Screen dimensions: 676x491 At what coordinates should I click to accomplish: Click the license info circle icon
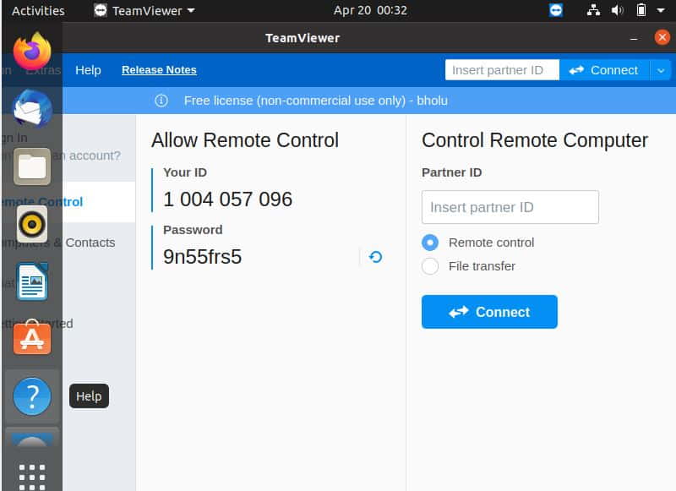point(161,101)
